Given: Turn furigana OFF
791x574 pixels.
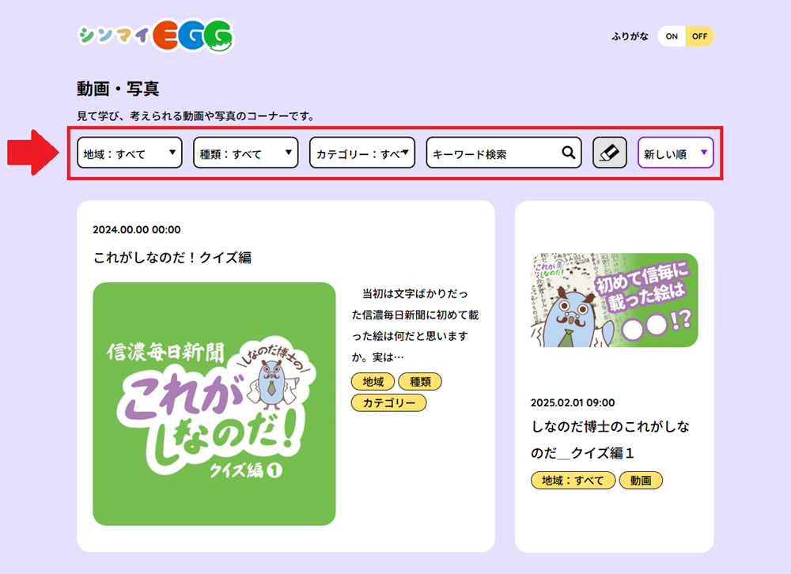Looking at the screenshot, I should [699, 36].
